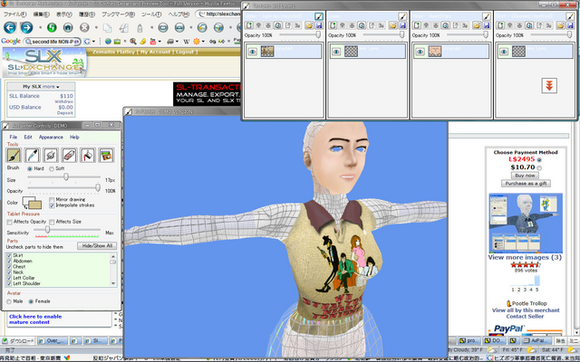Enable tablet pressure Affects Size
Image resolution: width=580 pixels, height=362 pixels.
[x=52, y=222]
